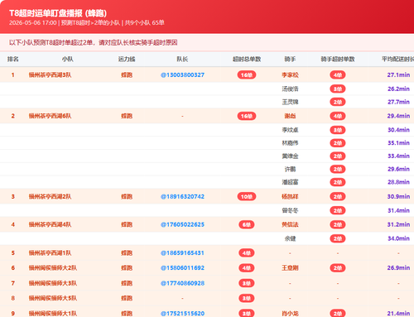Click the 骑手超时单数 column header
This screenshot has width=414, height=317.
pyautogui.click(x=338, y=59)
